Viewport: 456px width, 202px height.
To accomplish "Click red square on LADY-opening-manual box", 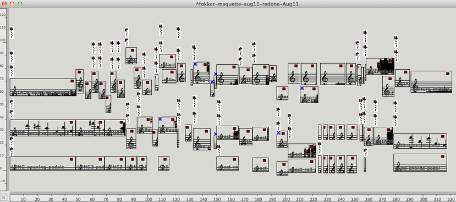I will click(x=72, y=81).
